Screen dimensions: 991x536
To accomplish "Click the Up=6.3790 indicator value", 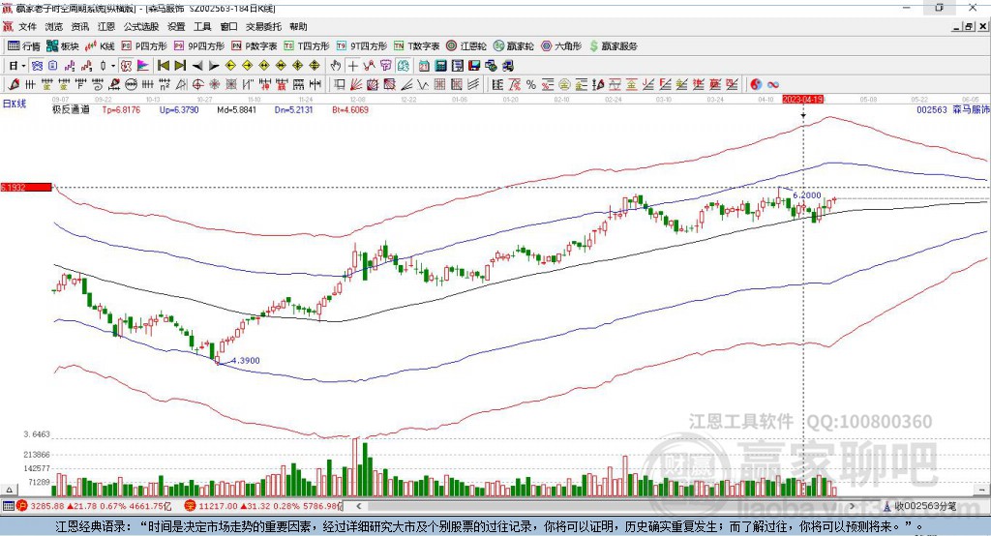I will click(179, 110).
